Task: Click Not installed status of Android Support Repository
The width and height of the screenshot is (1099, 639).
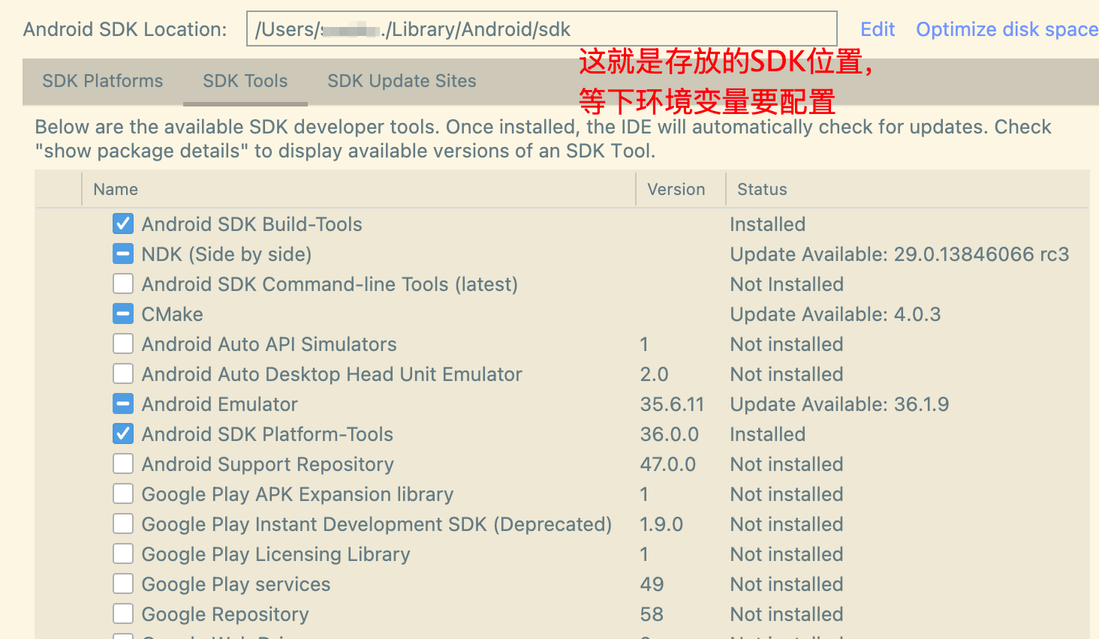Action: pyautogui.click(x=787, y=464)
